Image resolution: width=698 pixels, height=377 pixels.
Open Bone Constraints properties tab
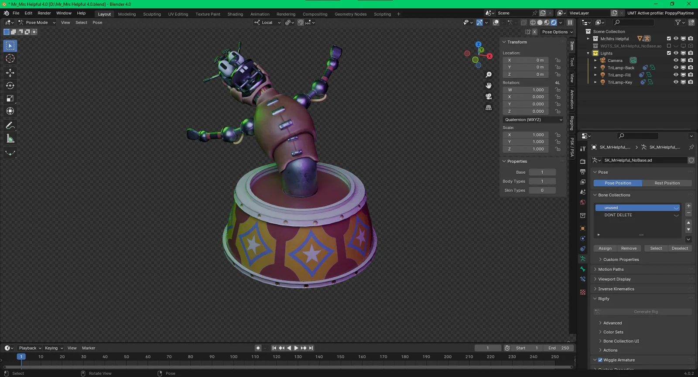(x=583, y=279)
